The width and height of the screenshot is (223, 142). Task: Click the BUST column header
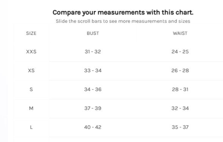[x=93, y=33]
